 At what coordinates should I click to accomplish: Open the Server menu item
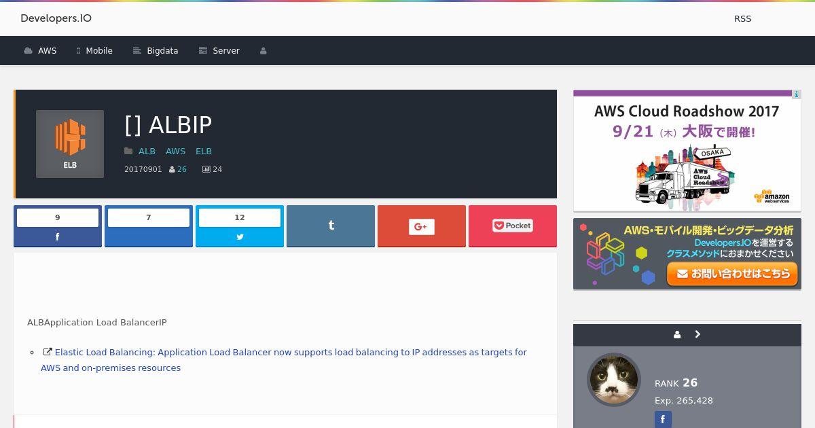point(219,51)
